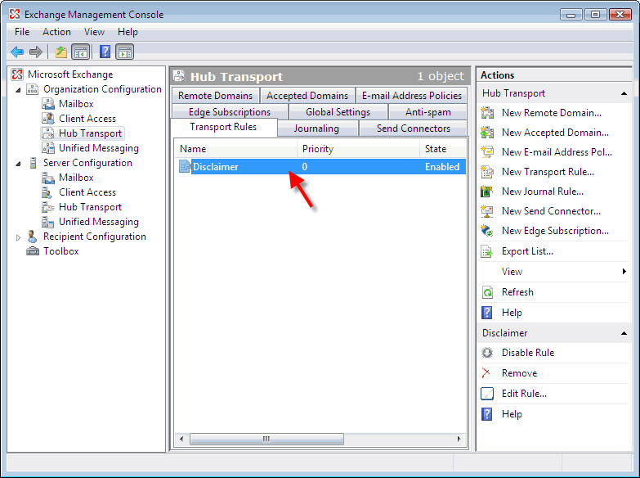640x478 pixels.
Task: Collapse the Hub Transport actions section
Action: (624, 93)
